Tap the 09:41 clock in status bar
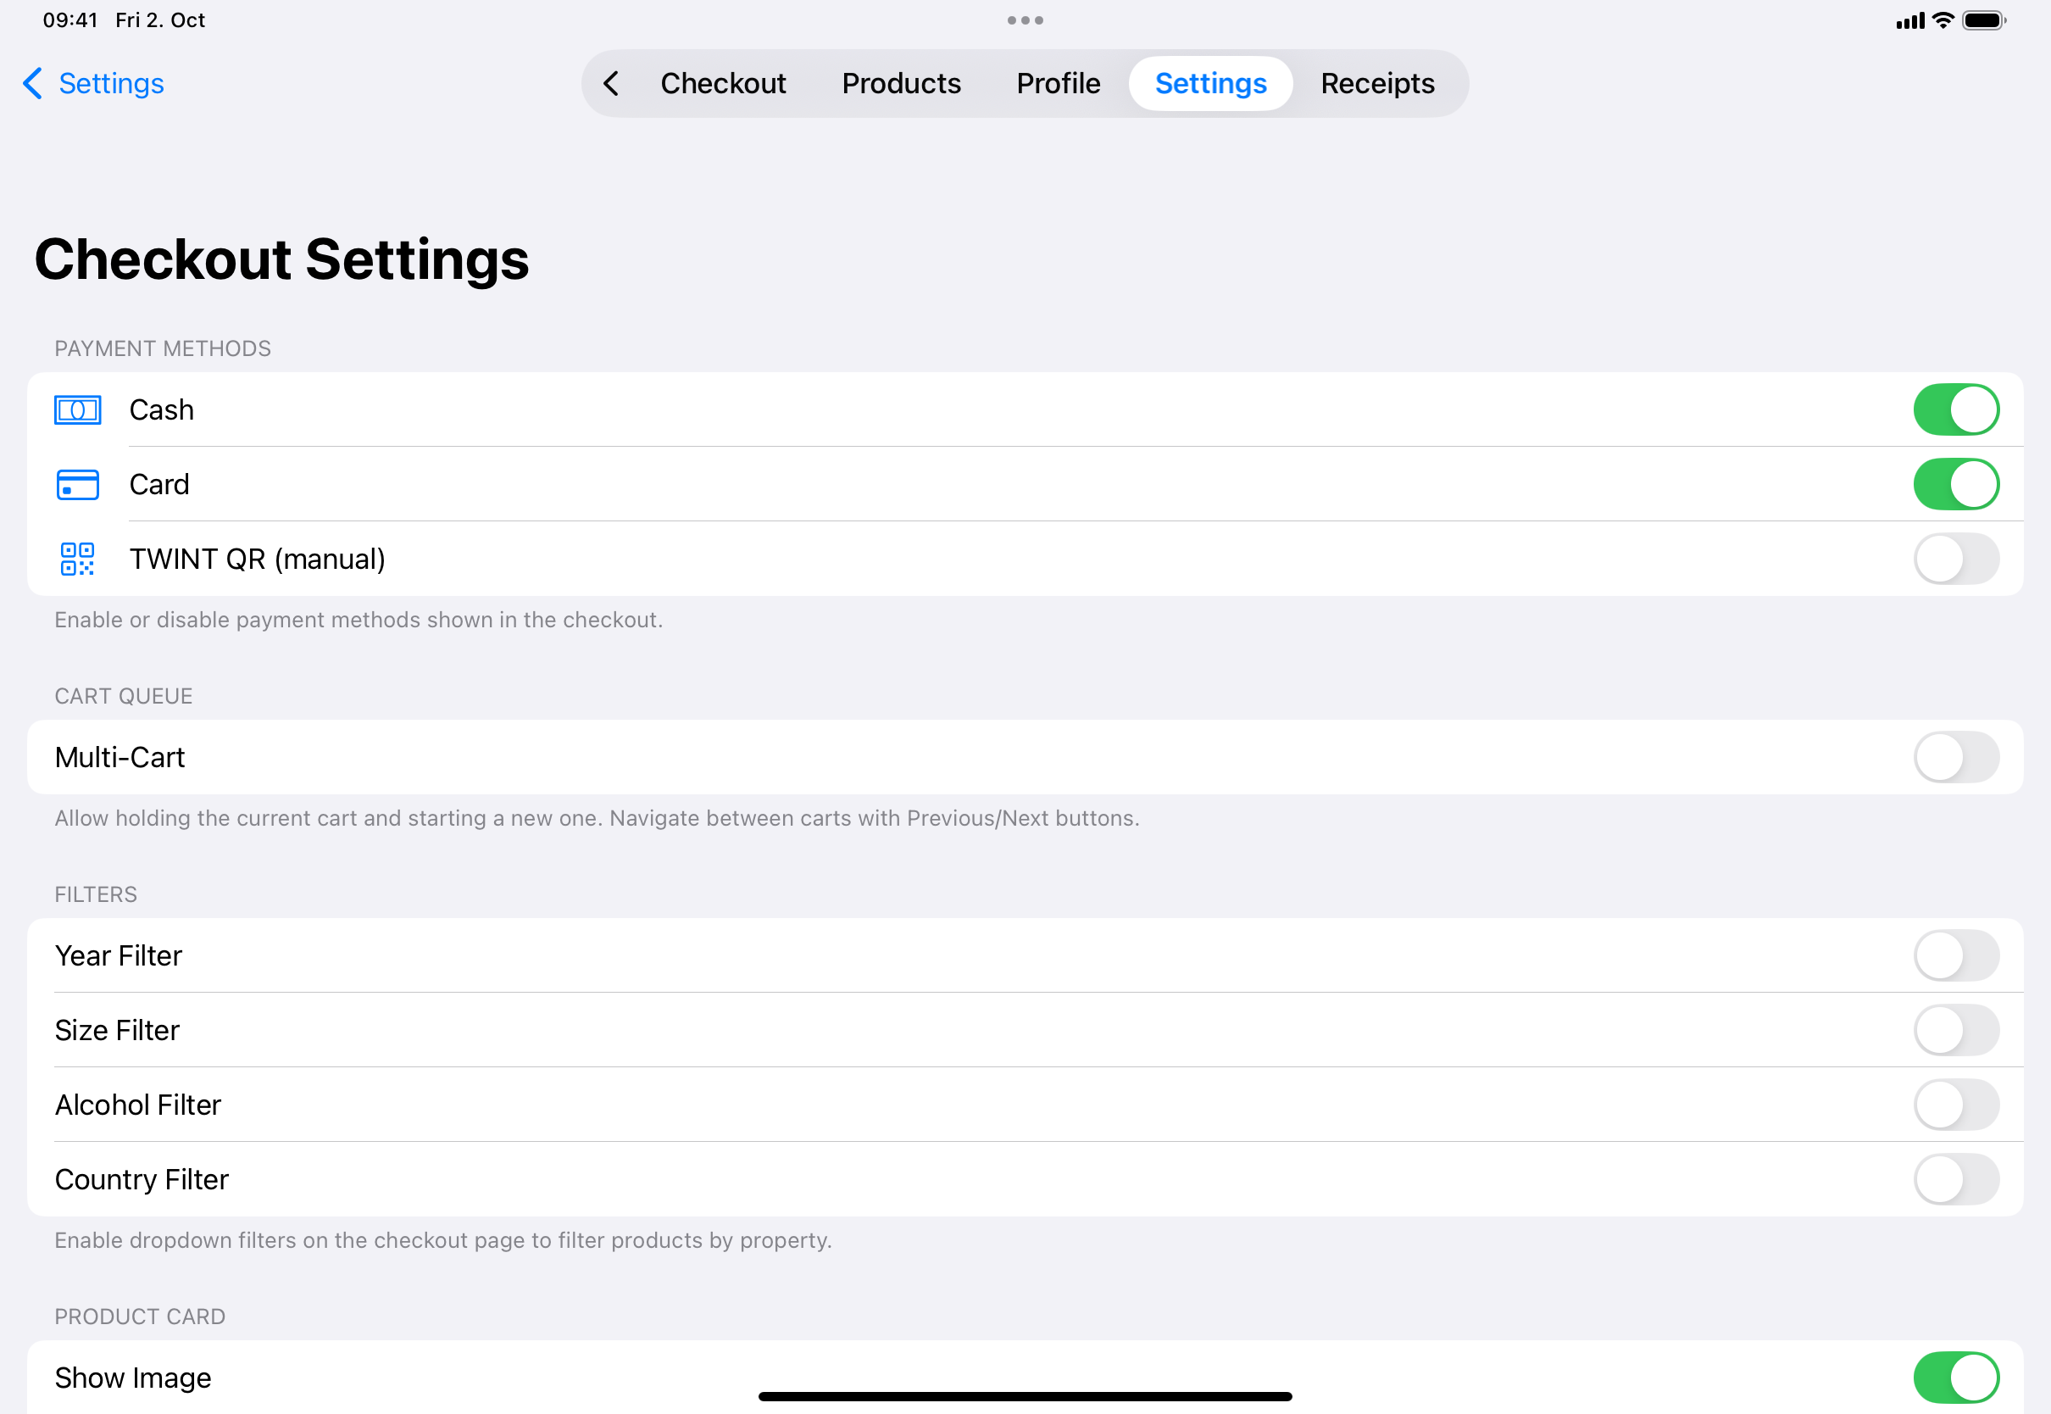The width and height of the screenshot is (2051, 1414). pos(70,20)
